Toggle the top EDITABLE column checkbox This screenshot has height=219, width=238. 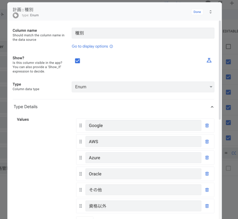[x=228, y=47]
